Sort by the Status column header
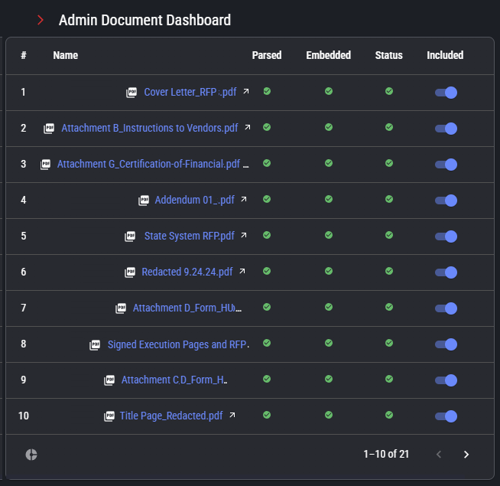Screen dimensions: 500x486 [388, 55]
